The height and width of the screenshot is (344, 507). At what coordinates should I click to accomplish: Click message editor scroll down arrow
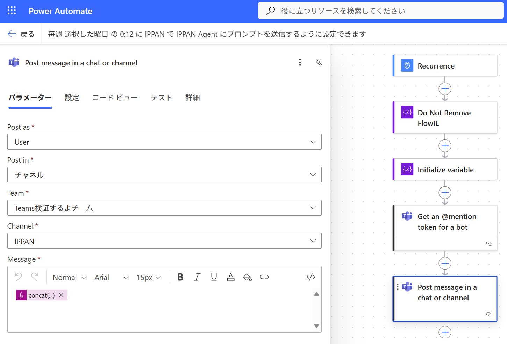tap(316, 325)
